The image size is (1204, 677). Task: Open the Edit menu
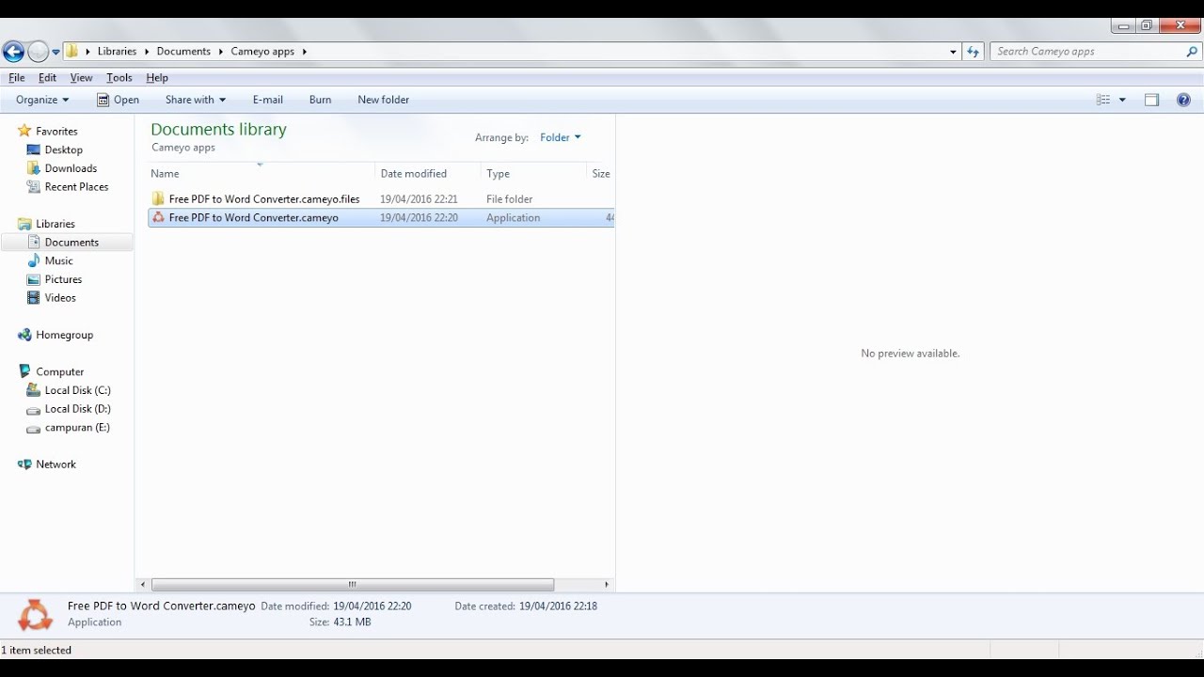pos(47,78)
